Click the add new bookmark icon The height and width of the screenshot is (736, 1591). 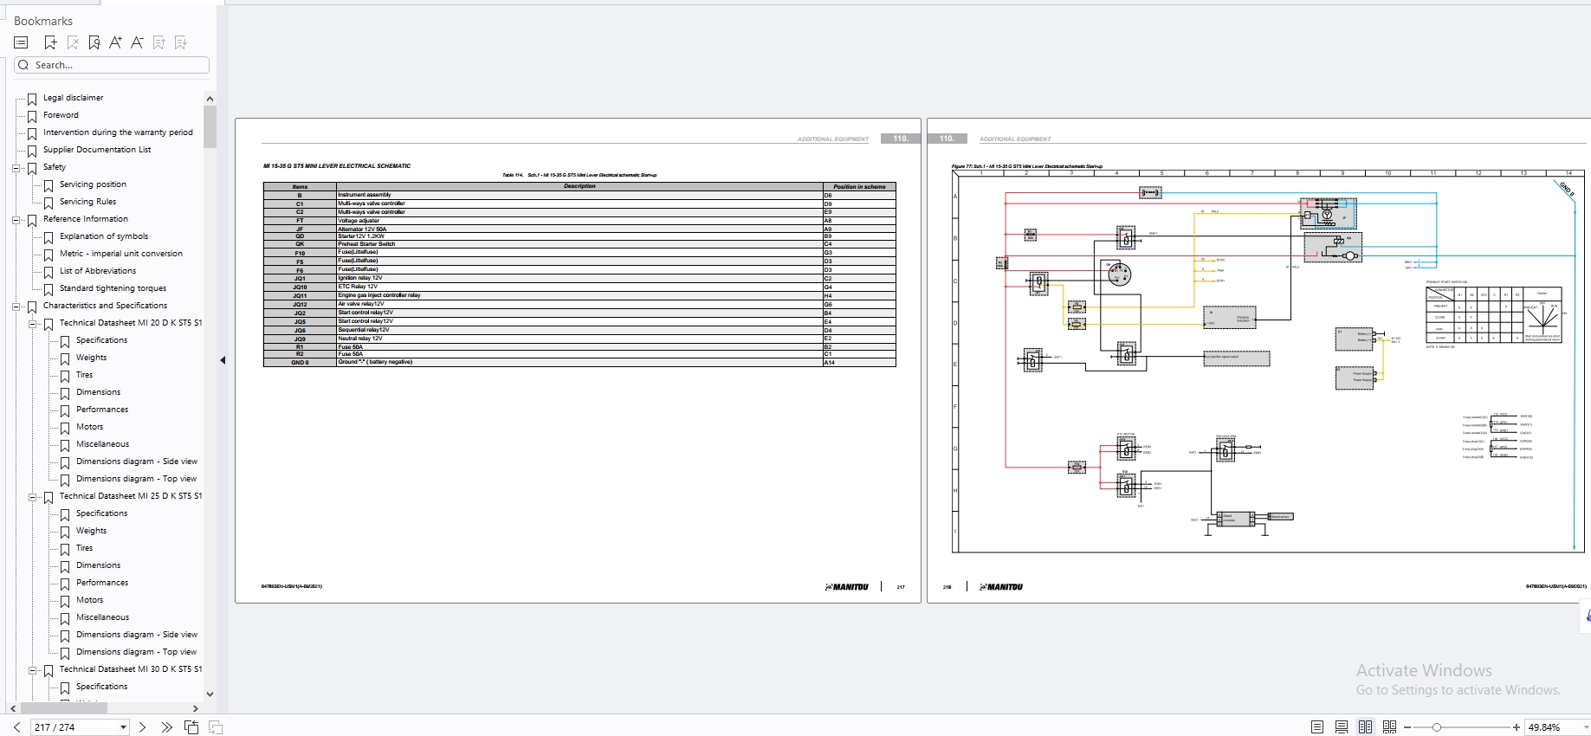click(x=50, y=42)
